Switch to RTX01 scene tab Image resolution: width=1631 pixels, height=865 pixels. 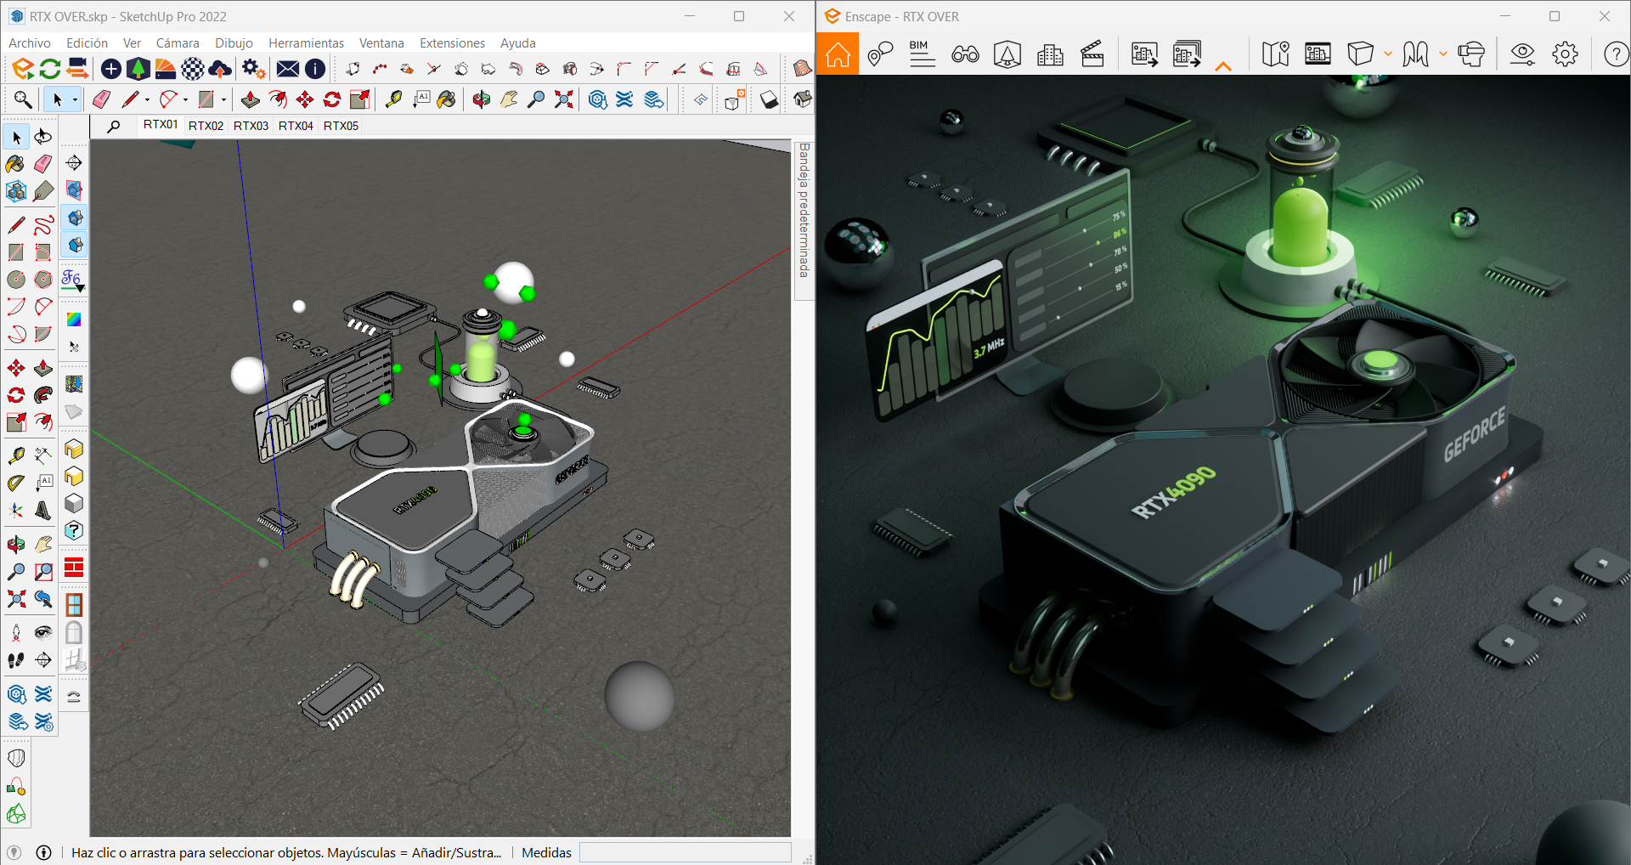[161, 125]
